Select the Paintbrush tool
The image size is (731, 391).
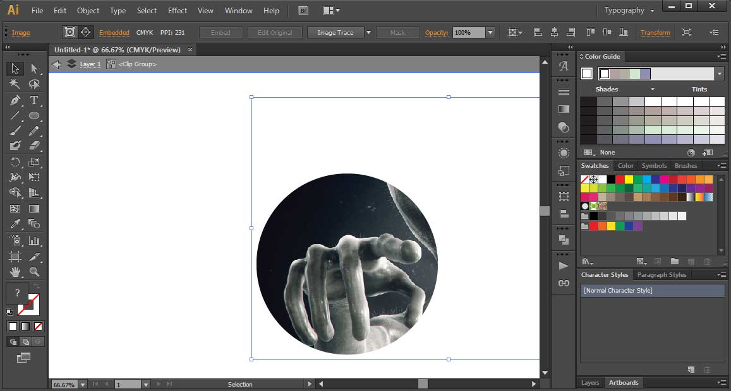click(15, 131)
